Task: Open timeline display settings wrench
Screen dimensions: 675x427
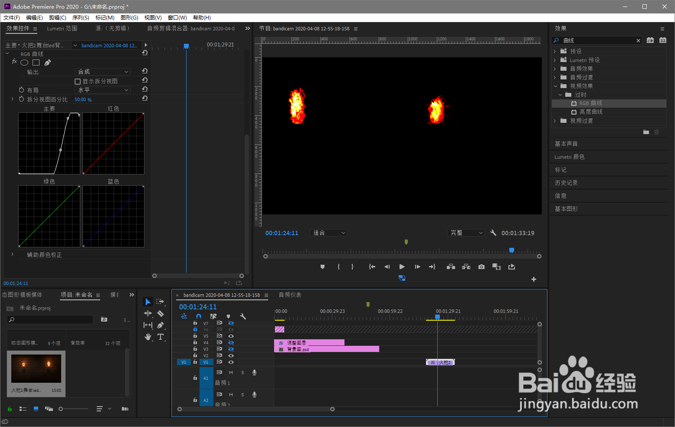Action: (243, 316)
